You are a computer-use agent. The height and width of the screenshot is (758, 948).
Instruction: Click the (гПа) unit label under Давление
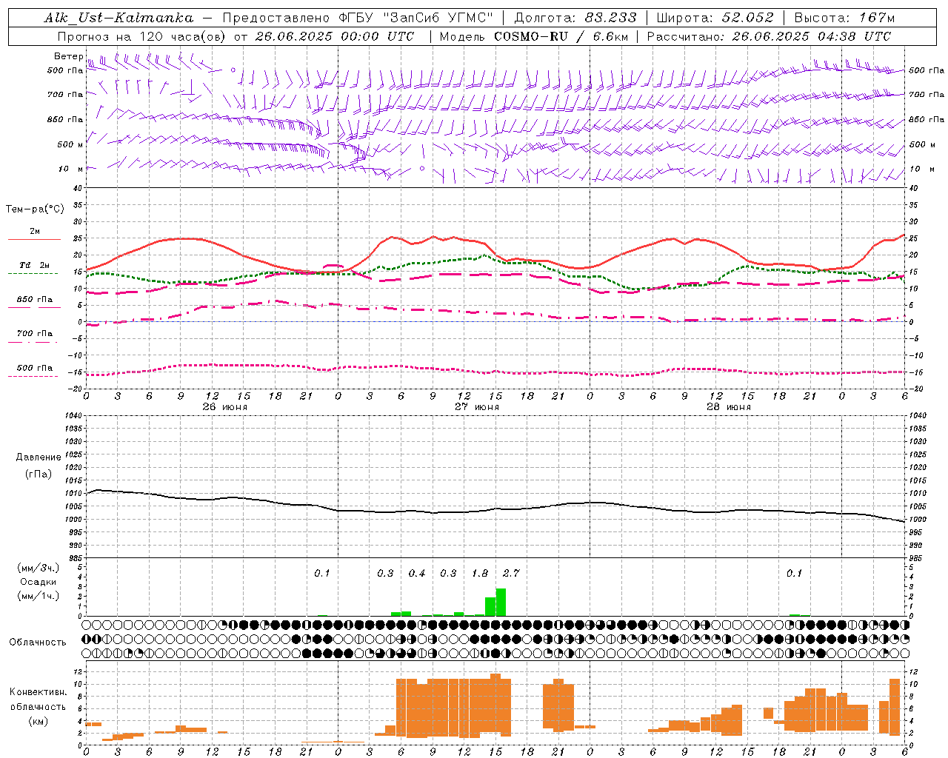pyautogui.click(x=39, y=474)
